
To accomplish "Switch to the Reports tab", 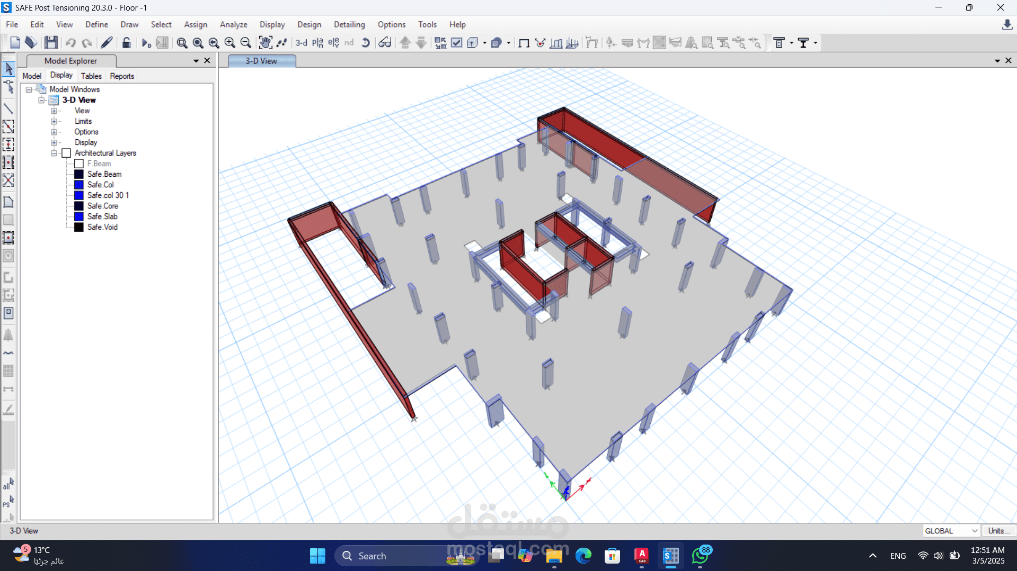I will [122, 76].
